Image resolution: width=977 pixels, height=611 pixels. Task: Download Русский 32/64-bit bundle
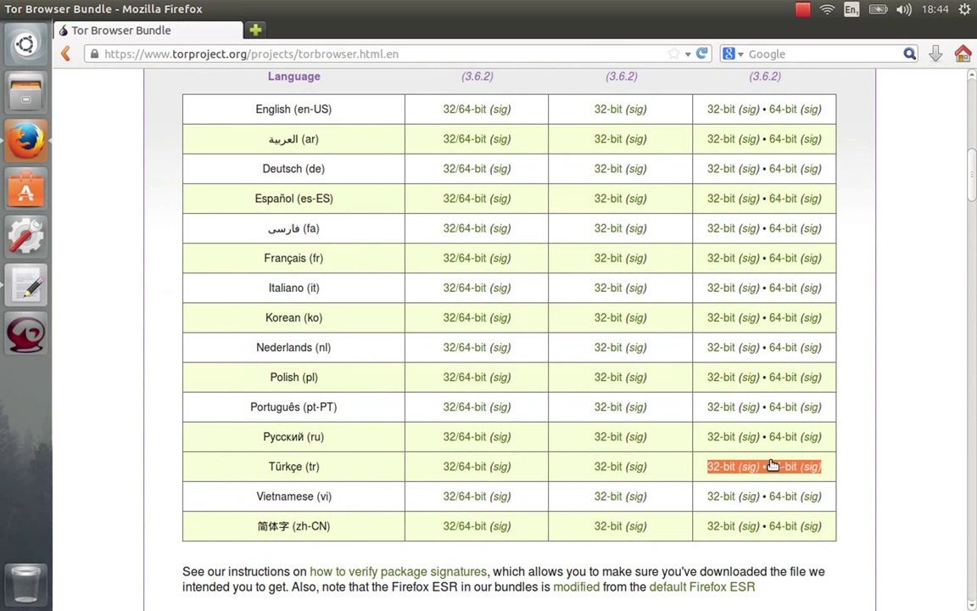464,436
